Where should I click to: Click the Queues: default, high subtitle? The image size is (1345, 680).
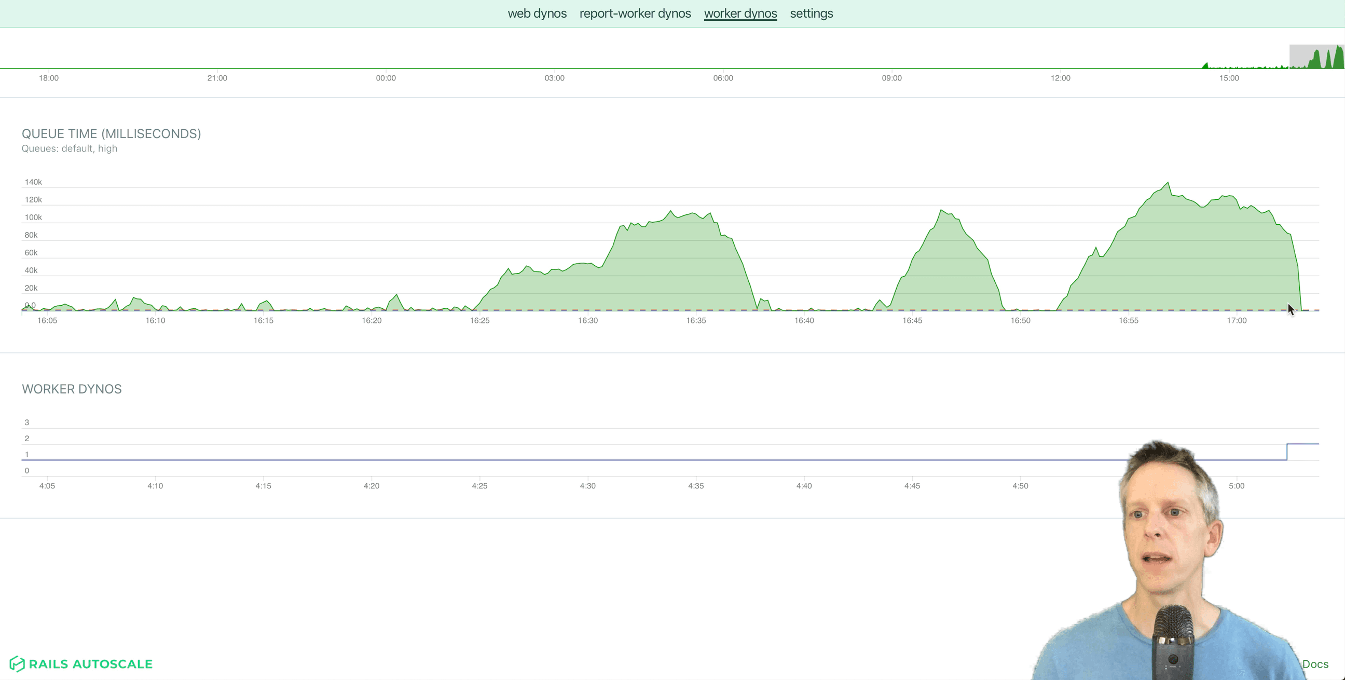70,148
